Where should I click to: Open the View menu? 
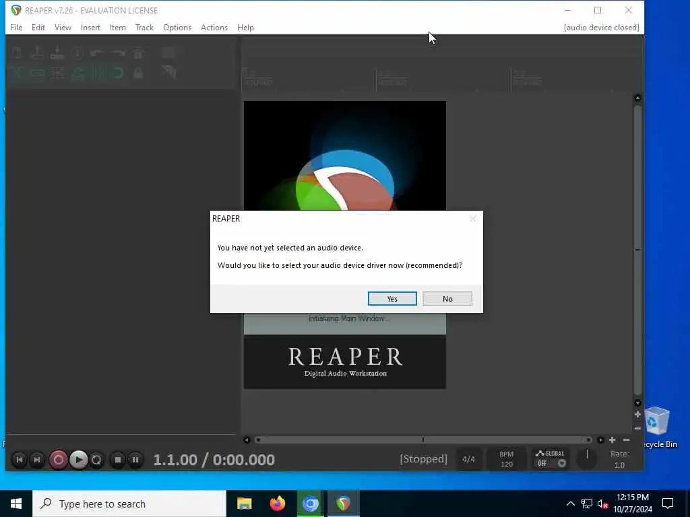coord(63,27)
